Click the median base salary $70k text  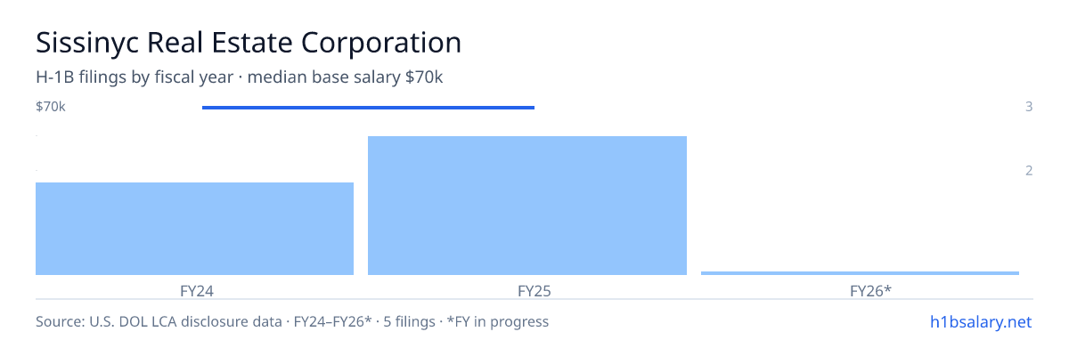click(346, 77)
